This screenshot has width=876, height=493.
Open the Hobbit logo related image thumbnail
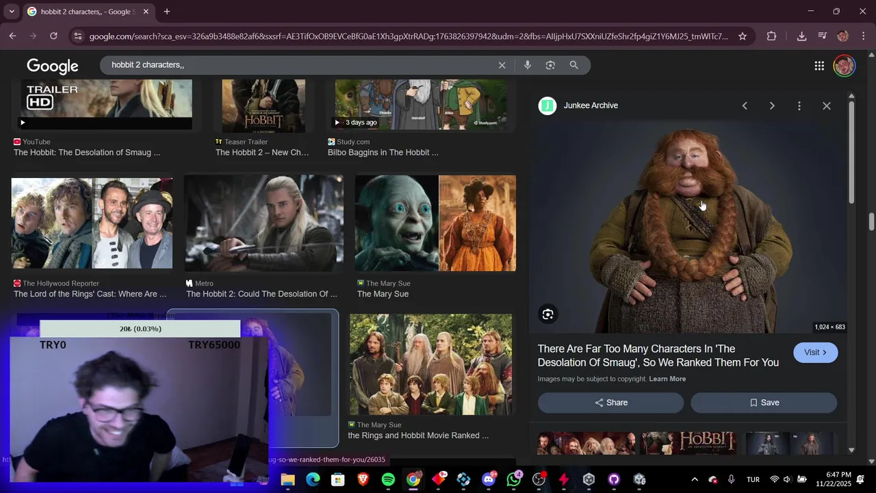coord(689,443)
